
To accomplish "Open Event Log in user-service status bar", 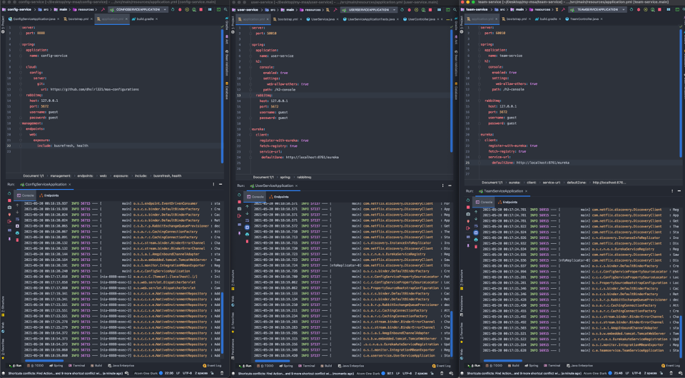I will tap(442, 366).
